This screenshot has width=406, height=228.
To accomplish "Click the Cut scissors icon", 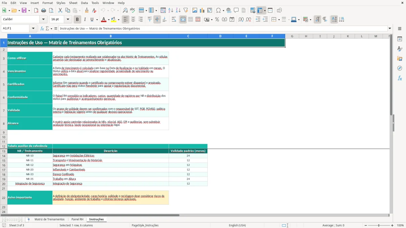I will point(60,10).
